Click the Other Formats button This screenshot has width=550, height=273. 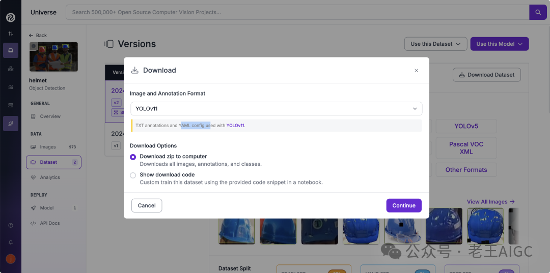[x=466, y=170]
